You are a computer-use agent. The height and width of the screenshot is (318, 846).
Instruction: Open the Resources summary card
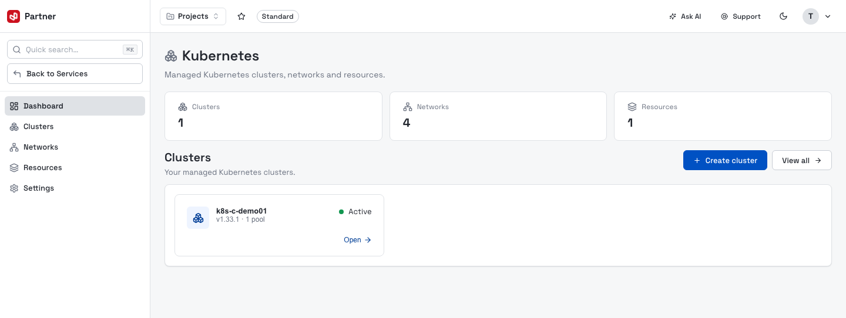(x=723, y=116)
